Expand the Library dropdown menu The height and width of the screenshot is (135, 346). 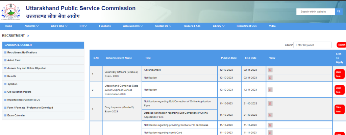(219, 26)
